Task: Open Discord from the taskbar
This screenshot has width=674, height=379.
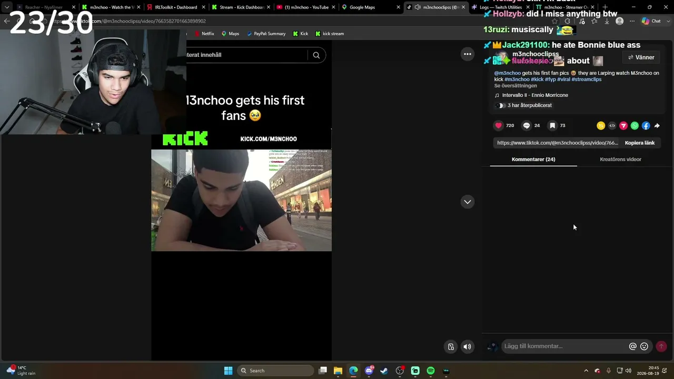Action: click(369, 371)
